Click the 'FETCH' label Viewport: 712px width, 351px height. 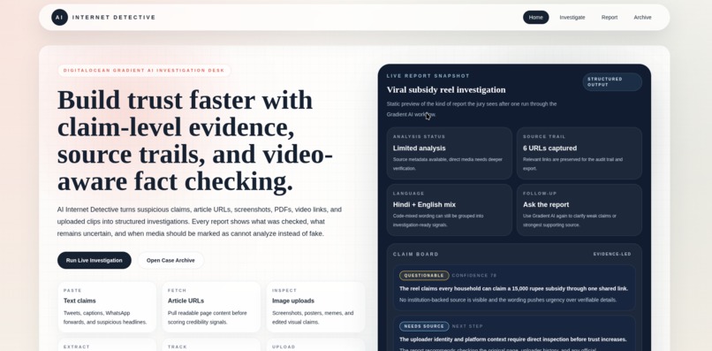177,291
